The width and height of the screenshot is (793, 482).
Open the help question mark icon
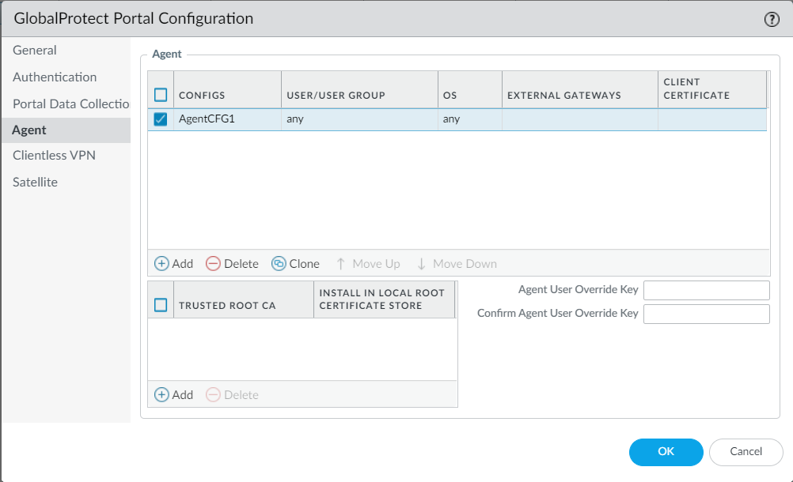point(772,20)
